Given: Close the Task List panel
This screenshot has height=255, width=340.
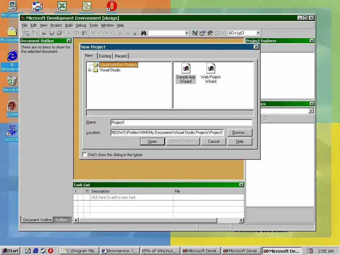Looking at the screenshot, I should pos(241,185).
